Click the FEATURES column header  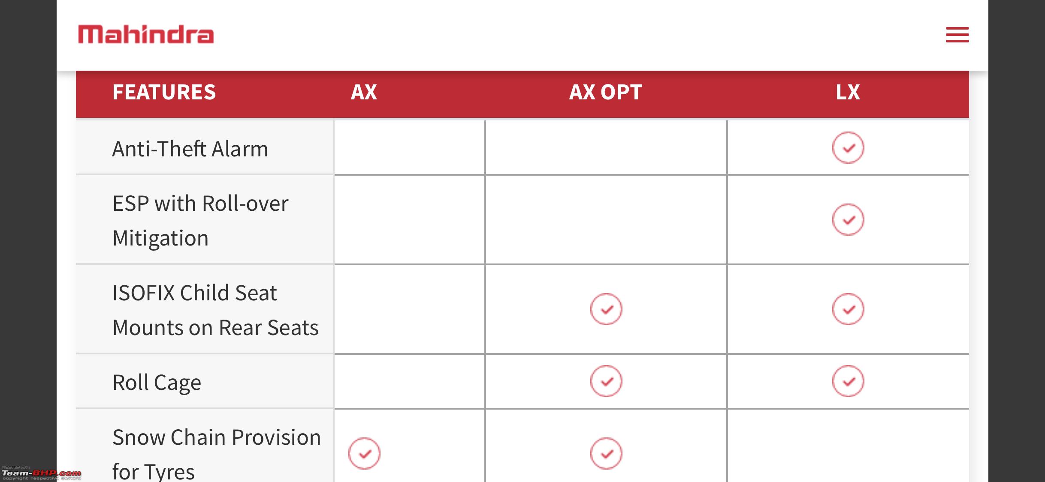[164, 92]
